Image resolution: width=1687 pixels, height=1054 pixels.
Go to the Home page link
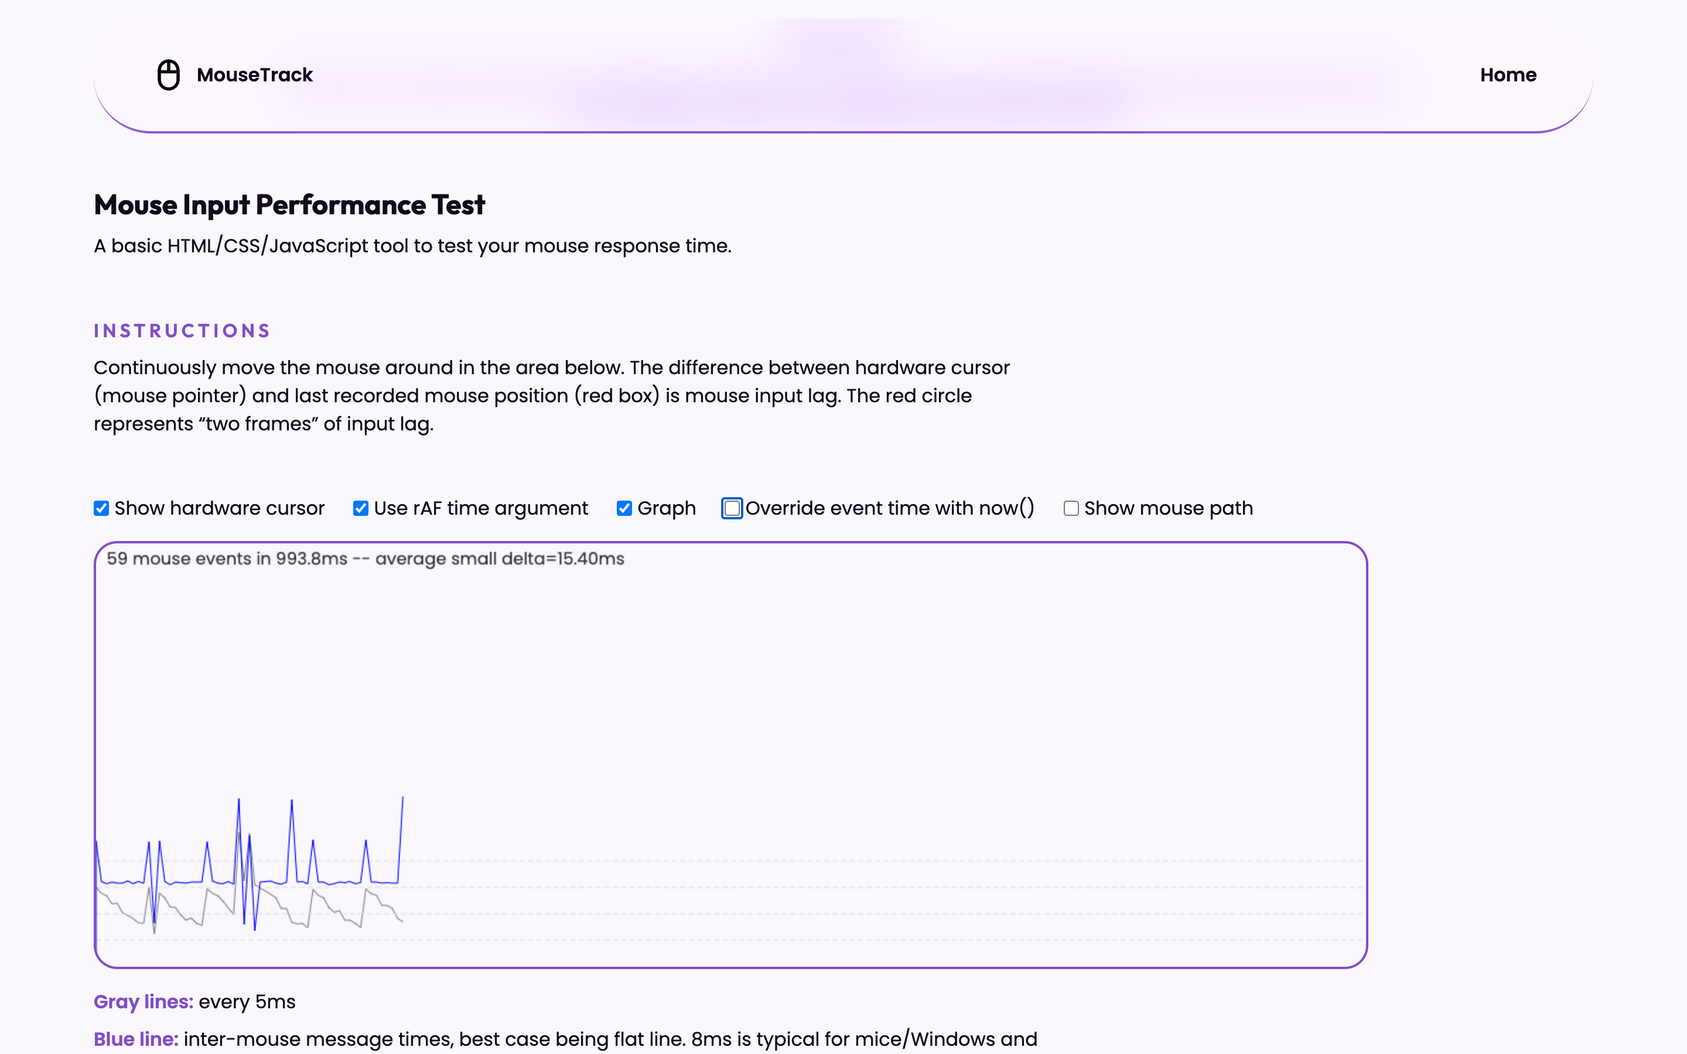point(1508,74)
